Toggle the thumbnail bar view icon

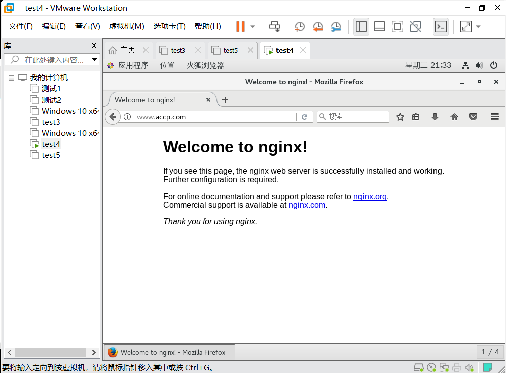click(379, 27)
